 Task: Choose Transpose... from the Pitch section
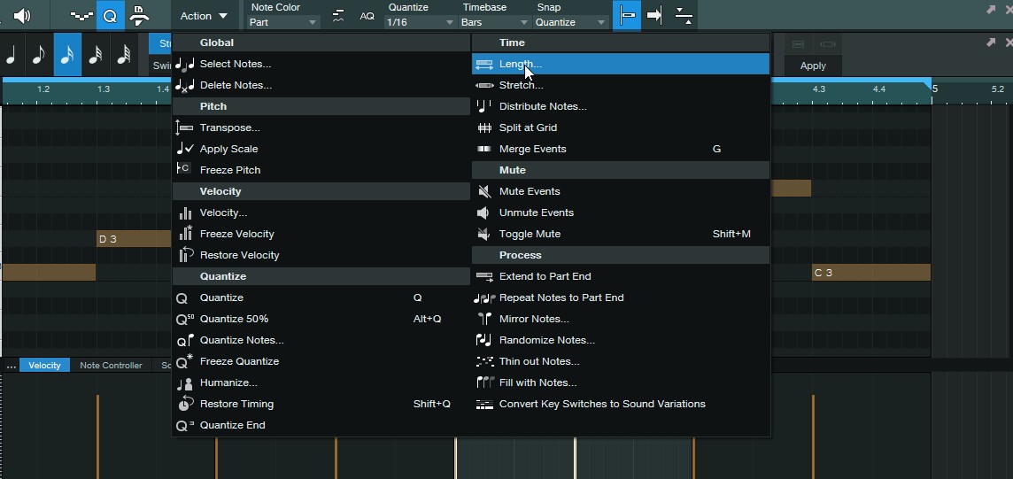pos(229,127)
